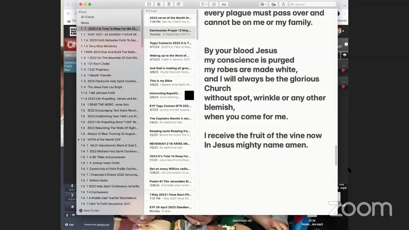This screenshot has height=230, width=409.
Task: Open the Wilkins Radio folder
Action: point(109,180)
